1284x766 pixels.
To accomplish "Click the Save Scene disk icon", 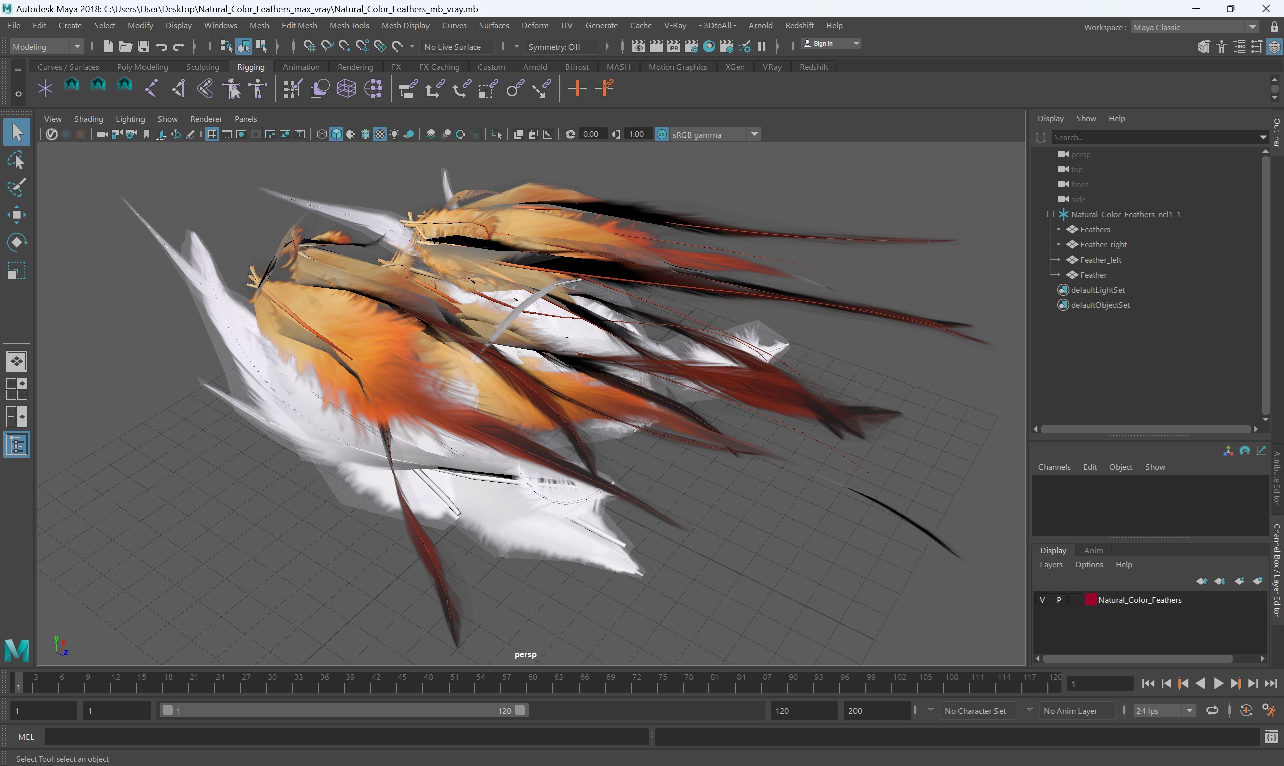I will (x=144, y=47).
